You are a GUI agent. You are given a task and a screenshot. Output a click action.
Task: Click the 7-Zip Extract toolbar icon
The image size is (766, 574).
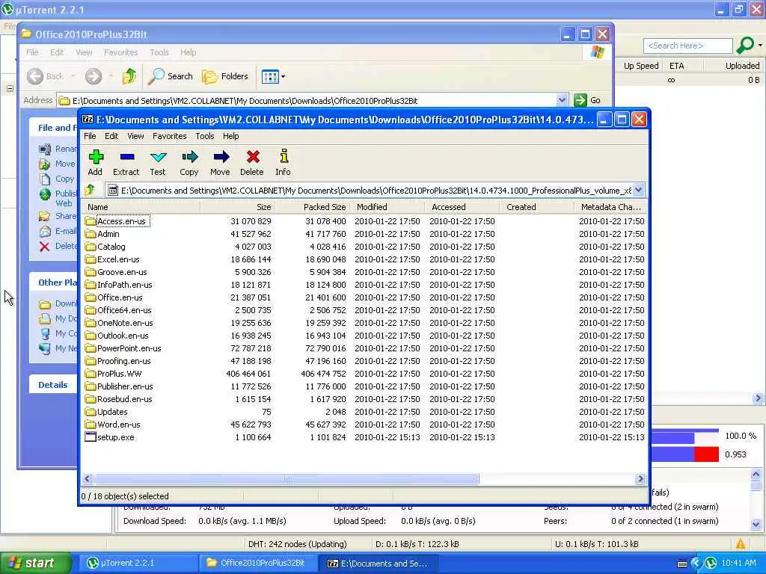tap(126, 157)
